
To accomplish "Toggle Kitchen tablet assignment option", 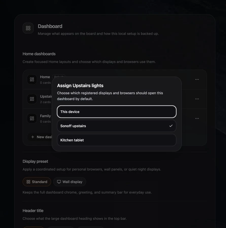I will click(117, 140).
